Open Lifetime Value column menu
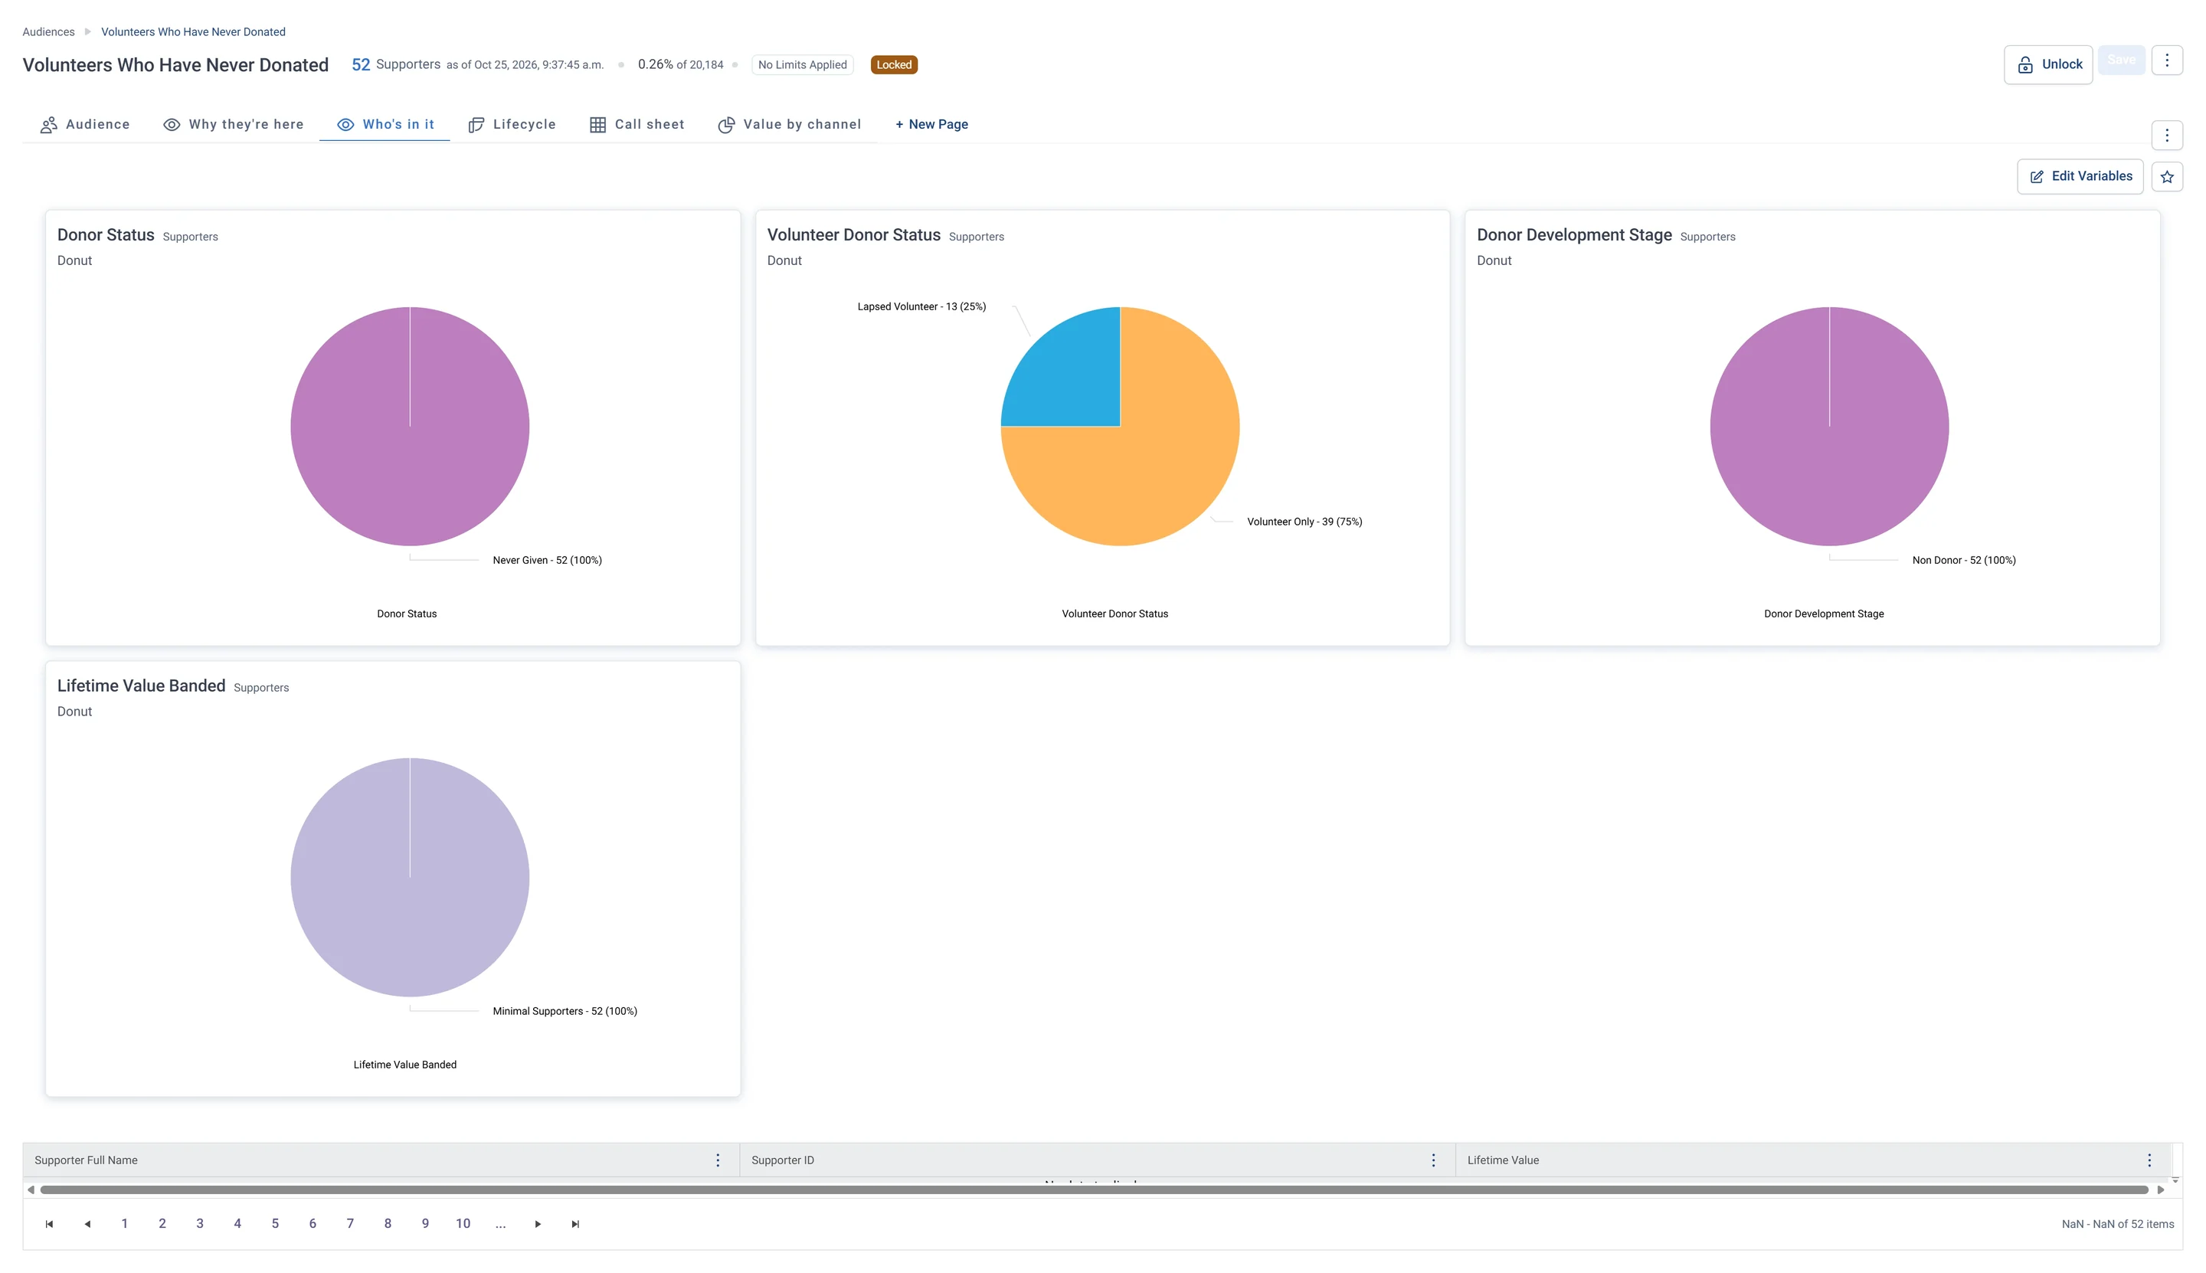 pos(2149,1160)
